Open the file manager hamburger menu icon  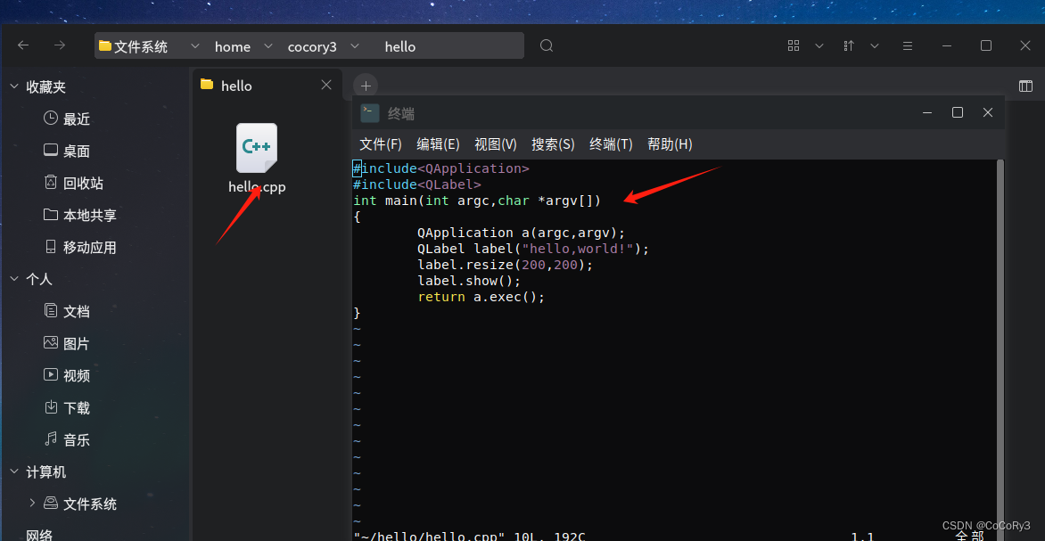(907, 45)
